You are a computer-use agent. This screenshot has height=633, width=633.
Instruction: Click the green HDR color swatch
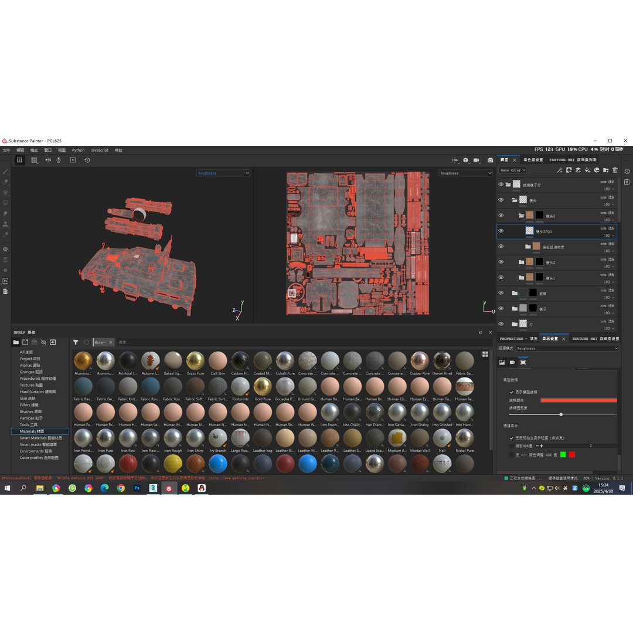click(x=563, y=455)
